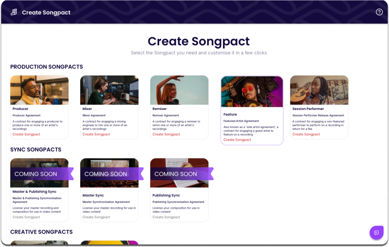The height and width of the screenshot is (247, 389).
Task: Select the Session Performer card photo
Action: click(319, 90)
